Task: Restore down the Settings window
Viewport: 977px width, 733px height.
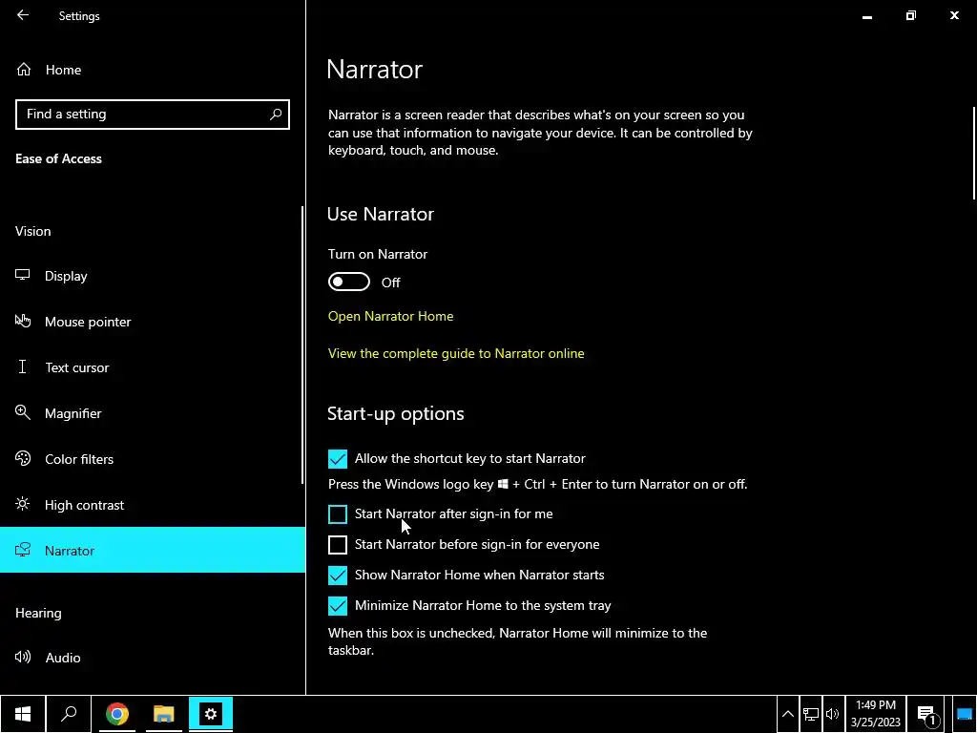Action: click(911, 15)
